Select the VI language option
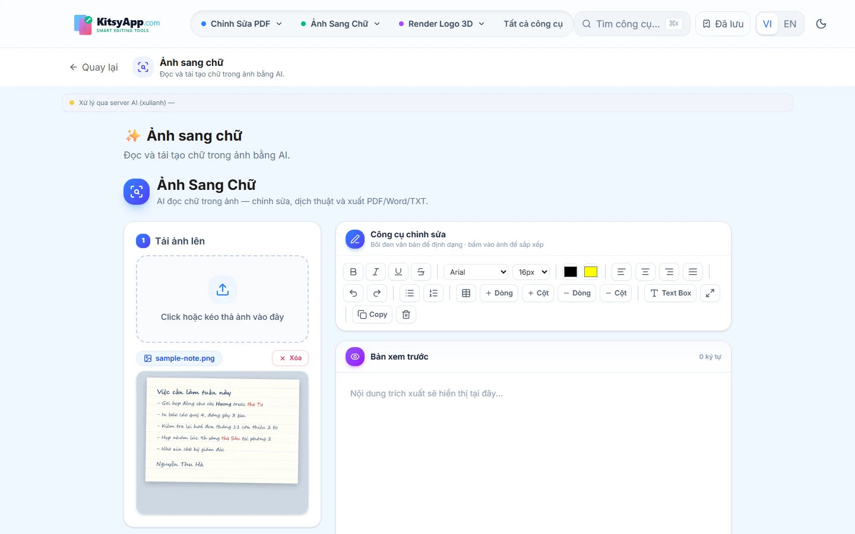The width and height of the screenshot is (855, 534). [767, 24]
